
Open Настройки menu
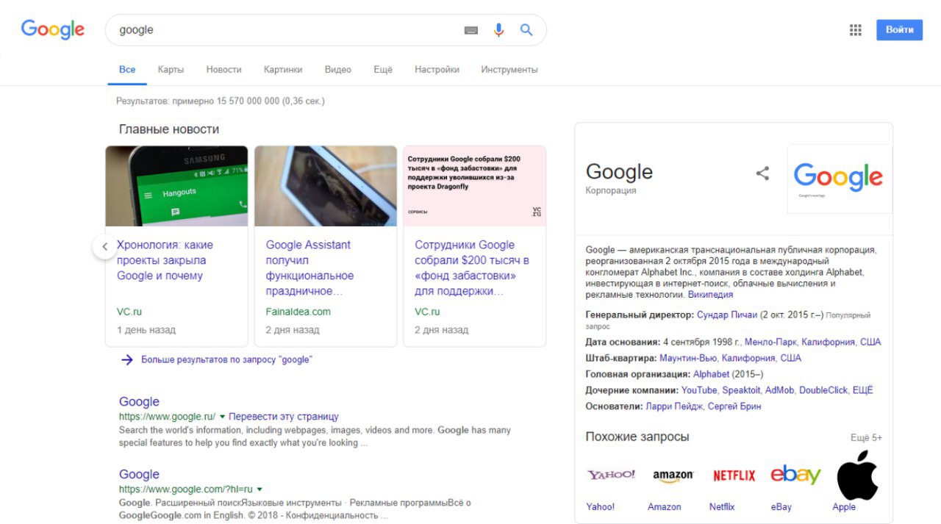click(x=437, y=70)
